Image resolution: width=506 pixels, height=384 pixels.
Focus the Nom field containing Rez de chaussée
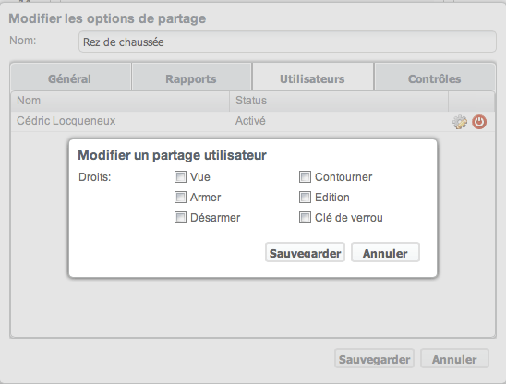pyautogui.click(x=287, y=42)
